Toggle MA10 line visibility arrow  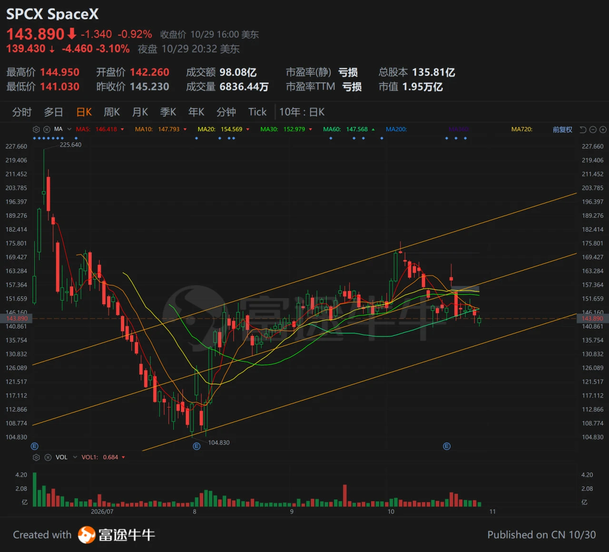click(x=185, y=129)
